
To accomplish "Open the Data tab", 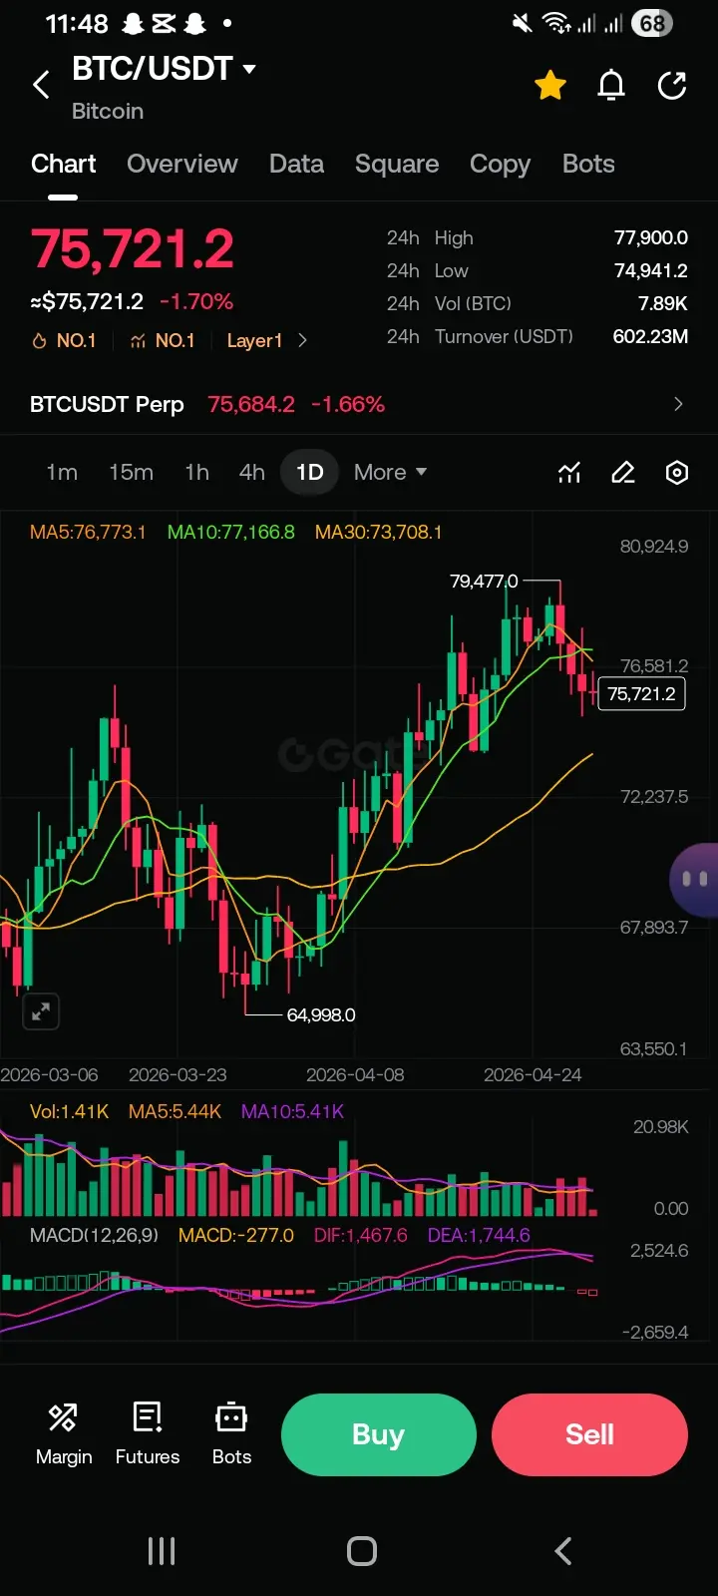I will click(296, 164).
